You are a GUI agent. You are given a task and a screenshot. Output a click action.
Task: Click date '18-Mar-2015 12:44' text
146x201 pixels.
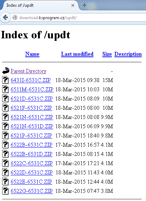click(x=77, y=182)
